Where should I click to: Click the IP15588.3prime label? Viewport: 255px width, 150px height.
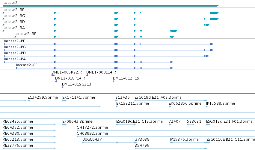point(220,103)
